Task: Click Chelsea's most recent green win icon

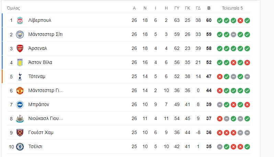Action: 247,147
